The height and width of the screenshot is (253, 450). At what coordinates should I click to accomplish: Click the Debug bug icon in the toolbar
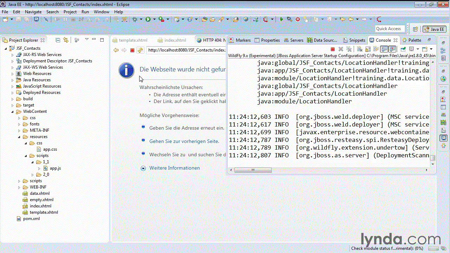click(135, 19)
